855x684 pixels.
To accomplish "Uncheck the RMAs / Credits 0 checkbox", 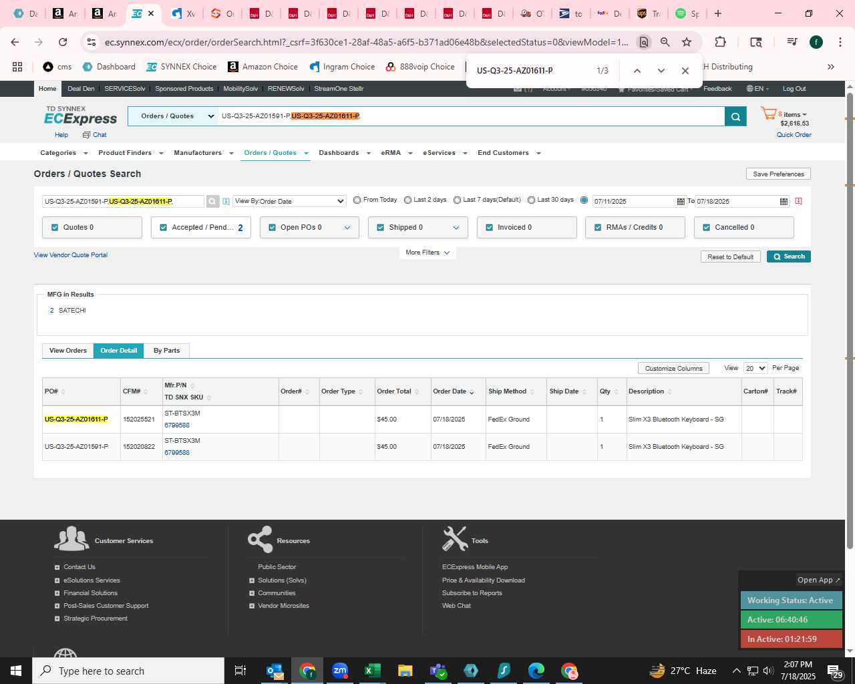I will [598, 227].
